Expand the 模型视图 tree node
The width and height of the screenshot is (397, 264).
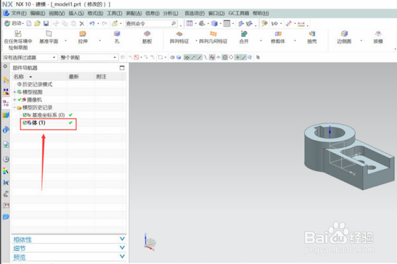[15, 92]
